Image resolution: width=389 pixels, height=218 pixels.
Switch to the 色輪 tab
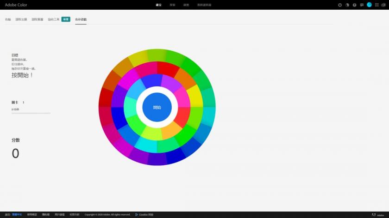(8, 19)
